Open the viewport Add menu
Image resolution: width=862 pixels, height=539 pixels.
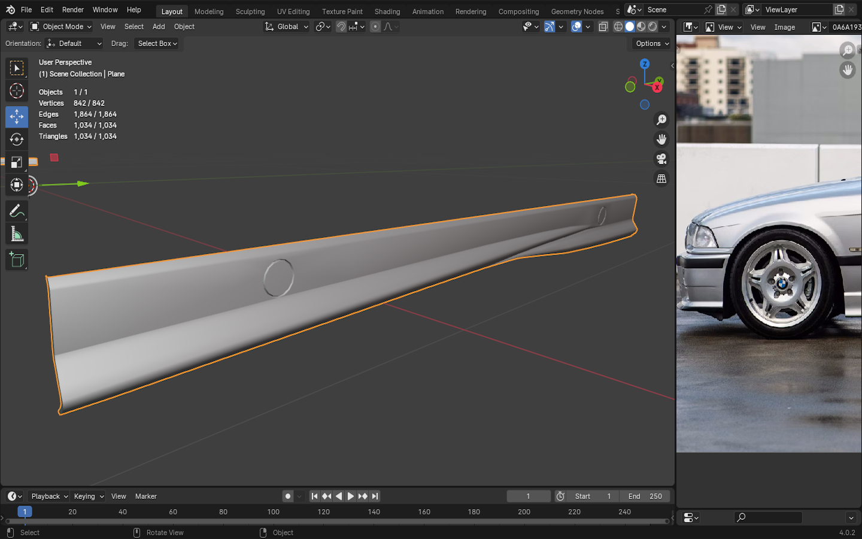click(159, 26)
